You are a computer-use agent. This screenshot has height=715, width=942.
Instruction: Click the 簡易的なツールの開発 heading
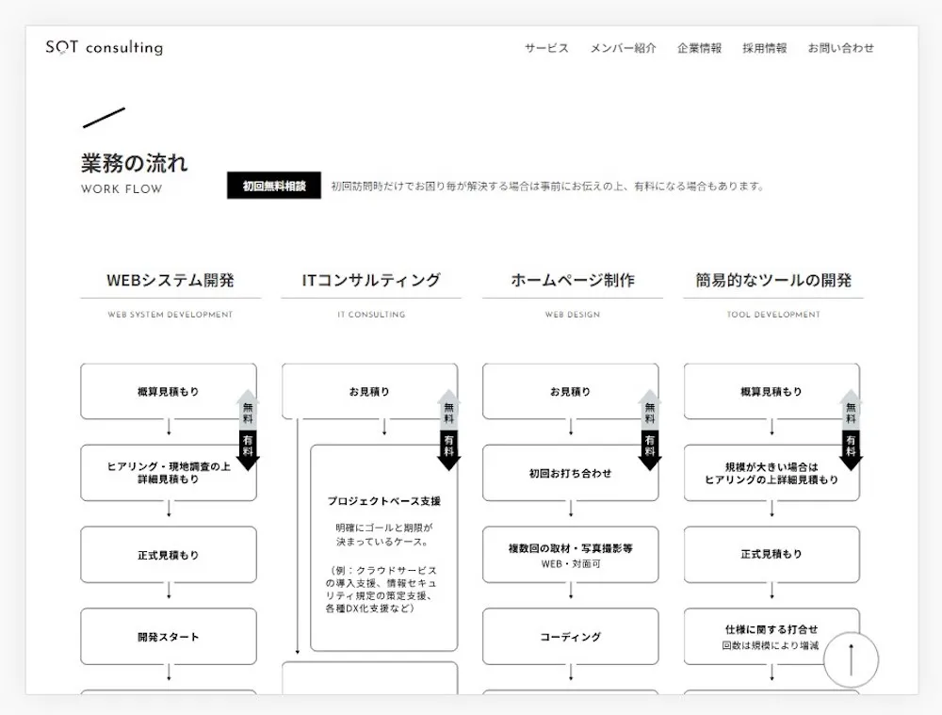(x=773, y=281)
